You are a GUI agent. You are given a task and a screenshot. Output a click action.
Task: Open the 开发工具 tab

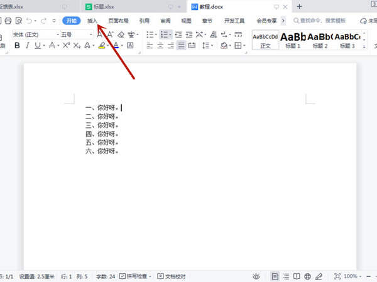(234, 21)
